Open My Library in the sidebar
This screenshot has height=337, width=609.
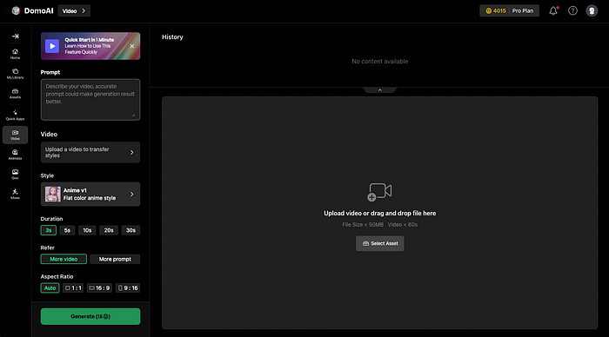[x=15, y=74]
